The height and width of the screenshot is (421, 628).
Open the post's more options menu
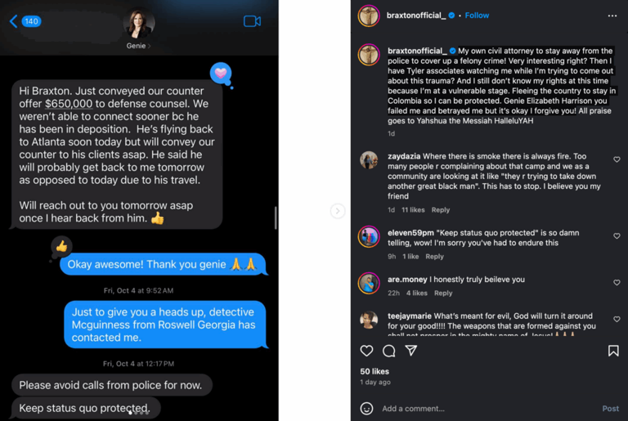(612, 16)
